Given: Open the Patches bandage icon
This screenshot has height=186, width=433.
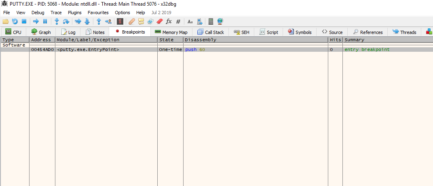Looking at the screenshot, I should pos(132,21).
